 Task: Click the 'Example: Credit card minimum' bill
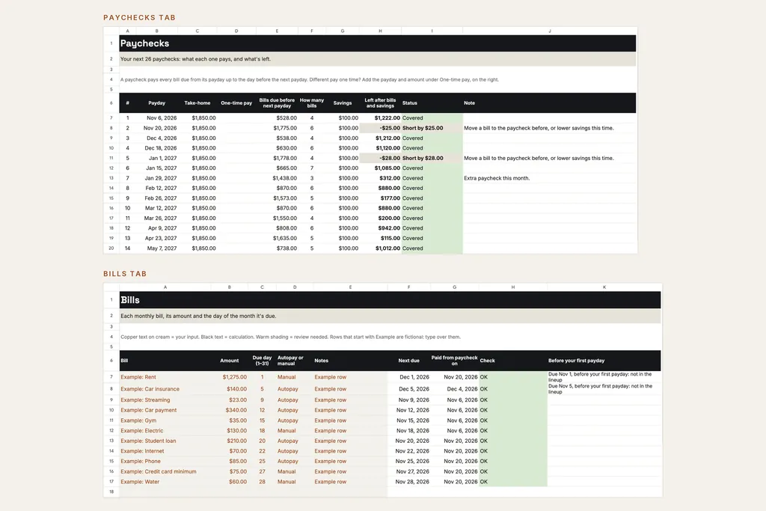[165, 471]
